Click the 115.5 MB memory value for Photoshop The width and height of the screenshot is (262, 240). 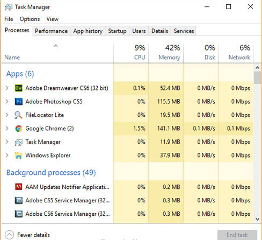pos(169,102)
